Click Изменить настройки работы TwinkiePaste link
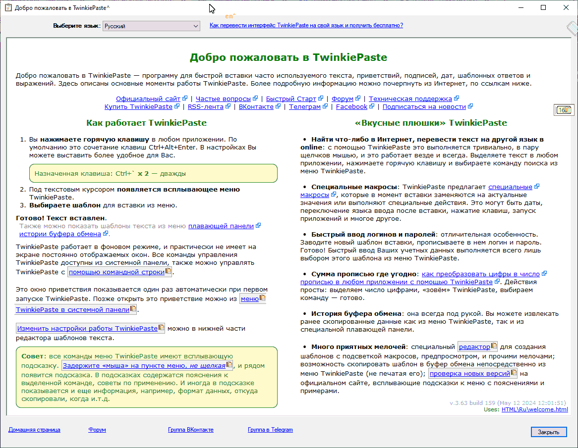578x448 pixels. click(87, 328)
